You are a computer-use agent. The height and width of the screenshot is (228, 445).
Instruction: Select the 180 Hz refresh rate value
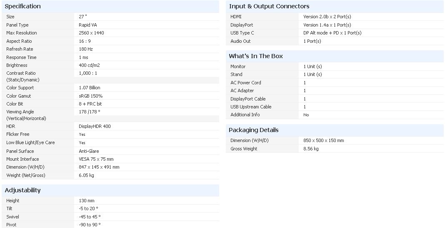pyautogui.click(x=86, y=49)
